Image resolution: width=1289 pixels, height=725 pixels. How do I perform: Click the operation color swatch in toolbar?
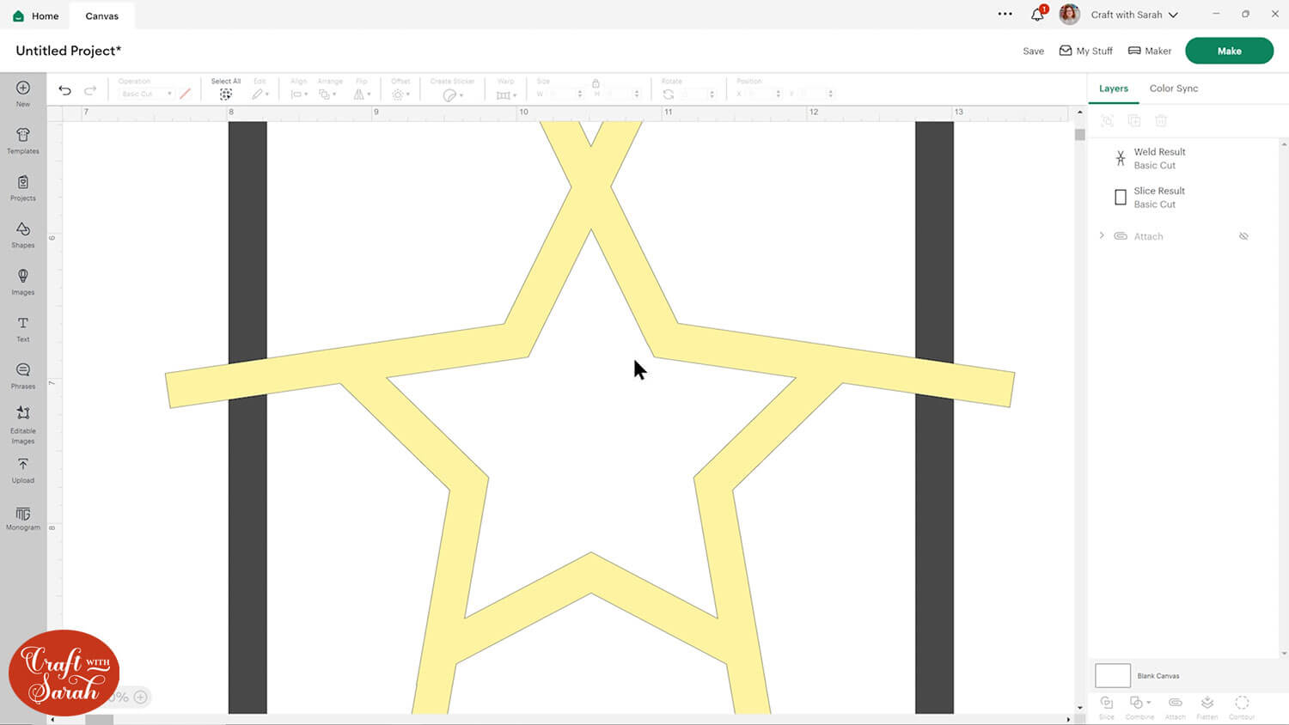(x=185, y=94)
